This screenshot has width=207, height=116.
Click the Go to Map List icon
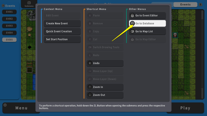(x=132, y=31)
